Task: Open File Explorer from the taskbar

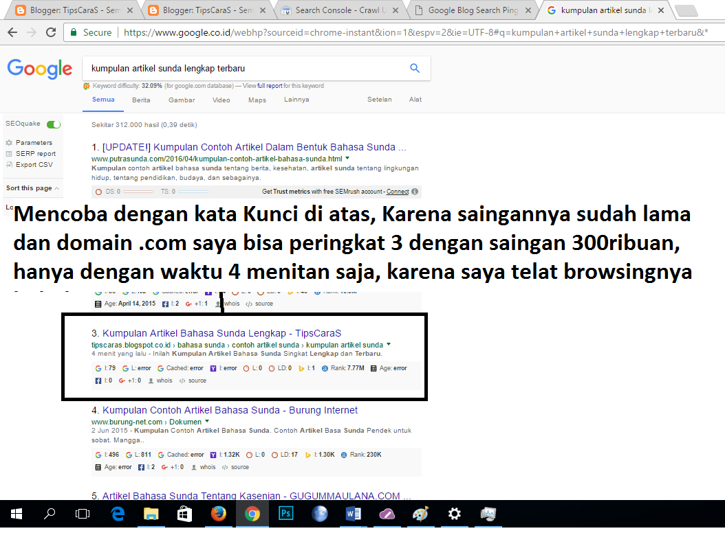Action: point(151,514)
